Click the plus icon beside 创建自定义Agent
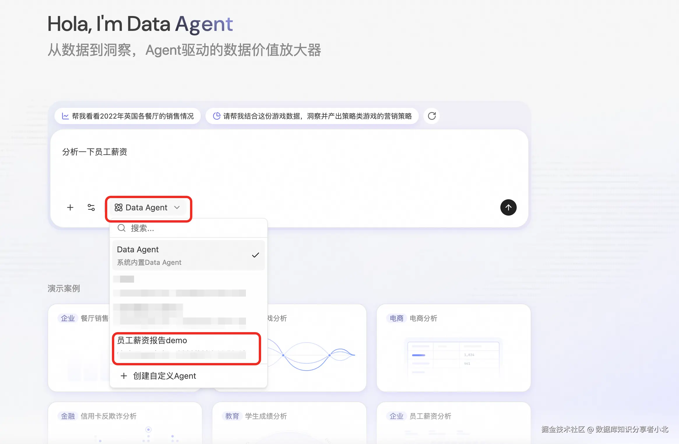Image resolution: width=679 pixels, height=444 pixels. pos(124,376)
